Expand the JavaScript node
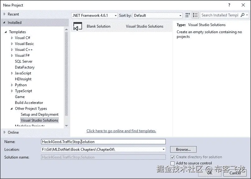 tap(12, 73)
